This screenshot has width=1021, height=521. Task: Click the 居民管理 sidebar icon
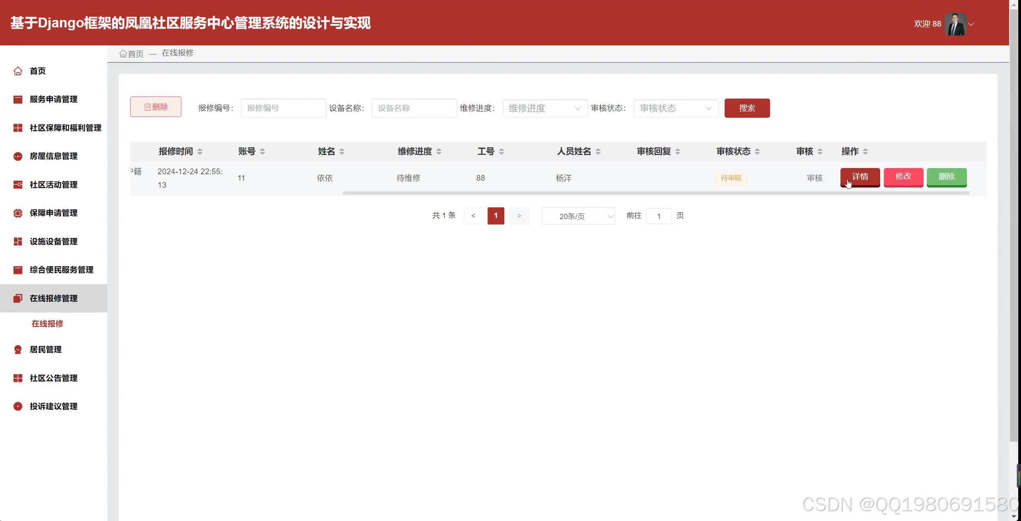click(18, 350)
